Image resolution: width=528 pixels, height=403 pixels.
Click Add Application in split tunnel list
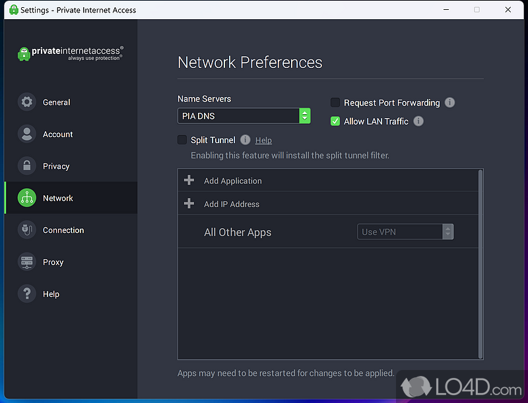pos(328,180)
